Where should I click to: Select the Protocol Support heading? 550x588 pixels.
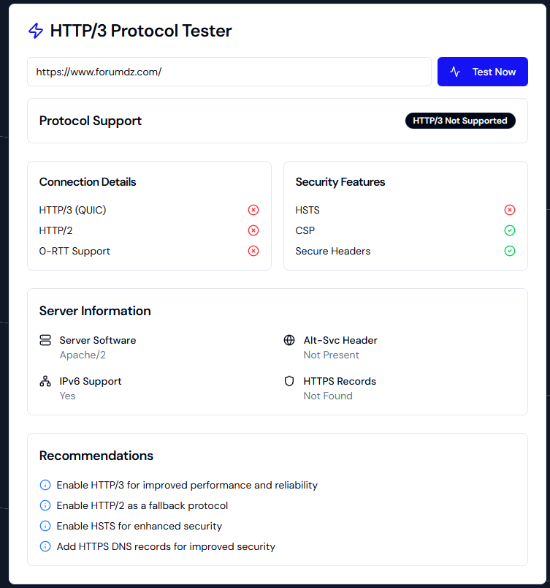click(91, 121)
